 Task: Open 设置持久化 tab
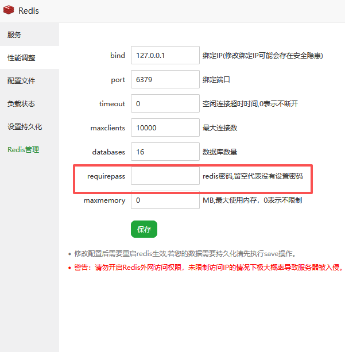click(29, 126)
